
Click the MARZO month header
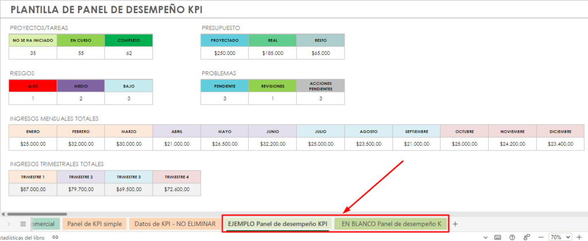click(129, 131)
